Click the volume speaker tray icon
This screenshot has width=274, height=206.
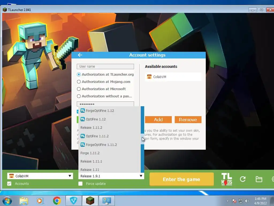pos(247,201)
